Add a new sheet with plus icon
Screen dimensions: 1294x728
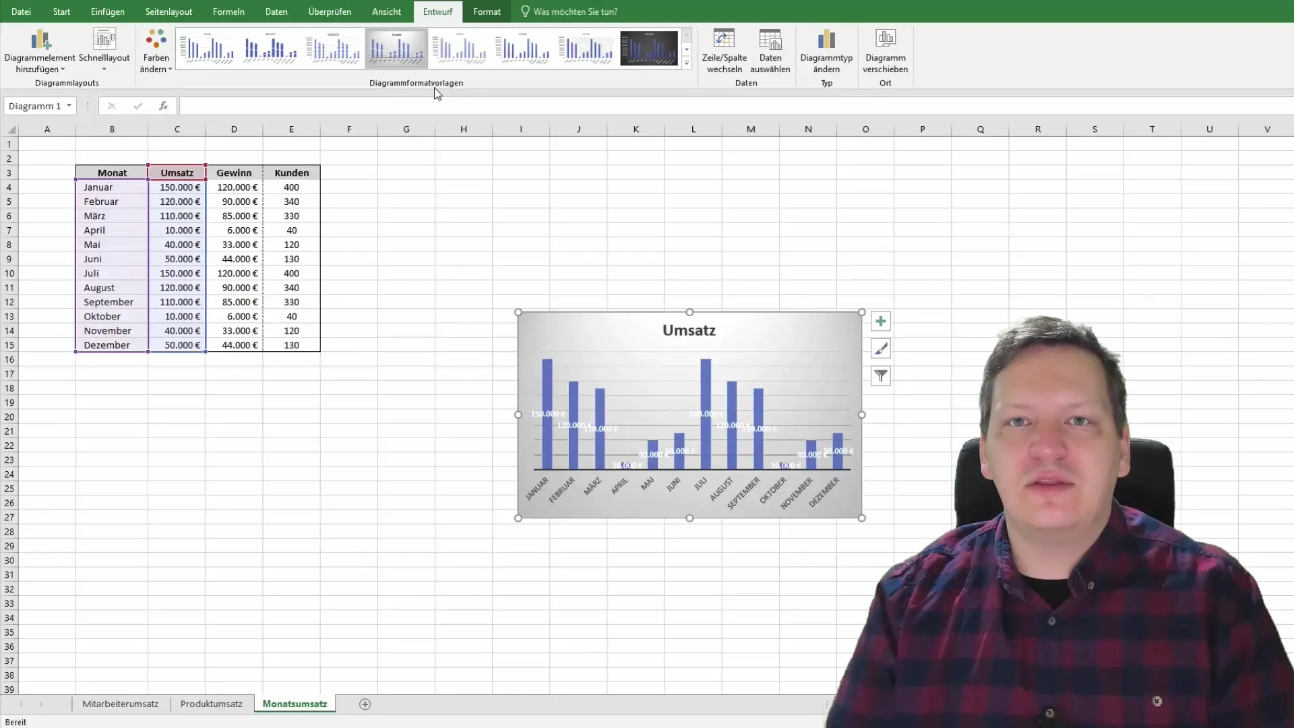[365, 704]
